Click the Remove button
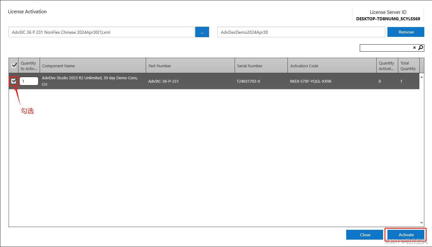The height and width of the screenshot is (247, 432). pos(406,32)
